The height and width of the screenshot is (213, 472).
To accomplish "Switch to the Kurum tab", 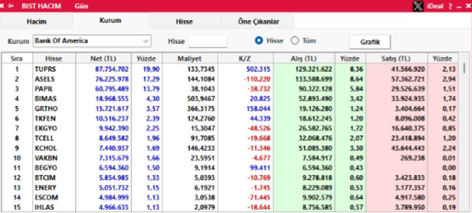I will [x=110, y=20].
